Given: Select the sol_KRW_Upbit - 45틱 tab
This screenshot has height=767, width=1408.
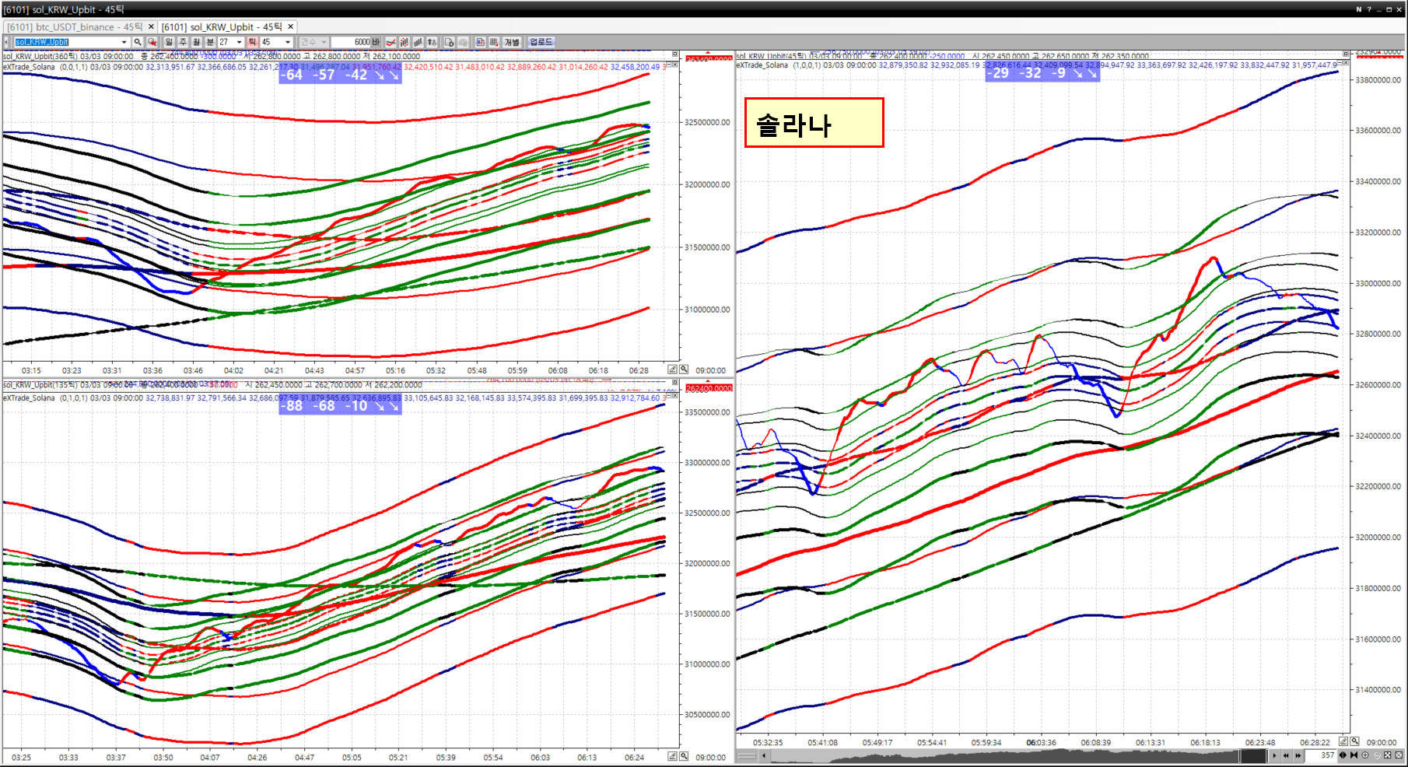Looking at the screenshot, I should 222,27.
